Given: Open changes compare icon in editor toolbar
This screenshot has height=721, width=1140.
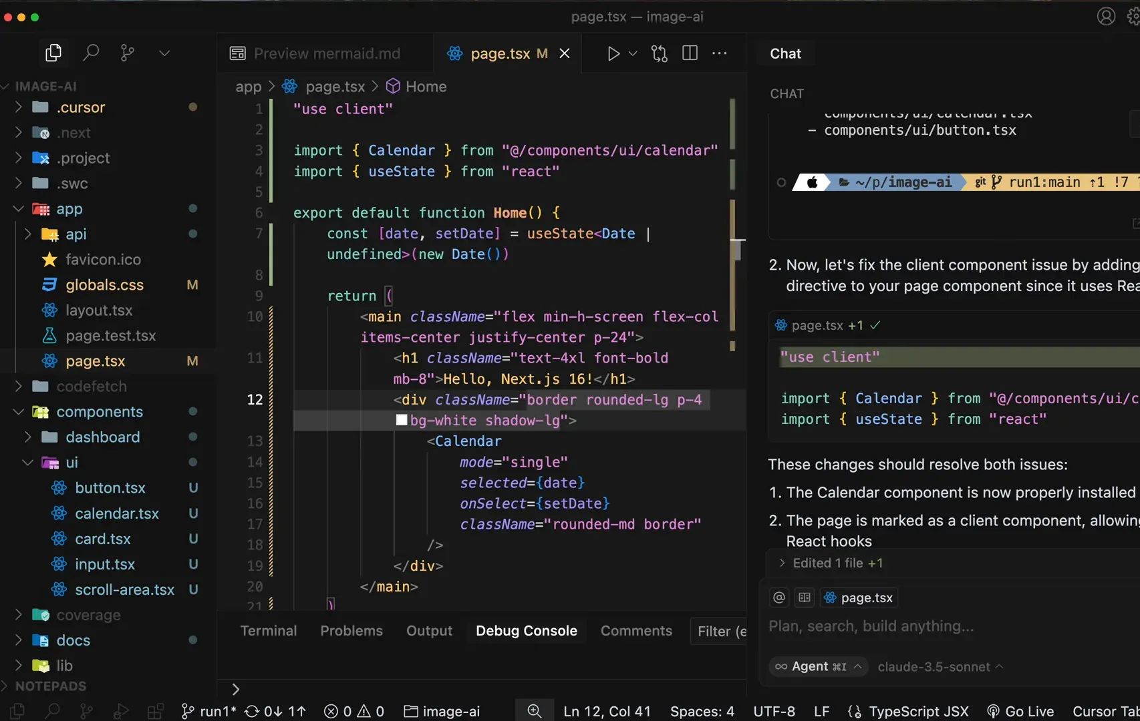Looking at the screenshot, I should [x=659, y=53].
